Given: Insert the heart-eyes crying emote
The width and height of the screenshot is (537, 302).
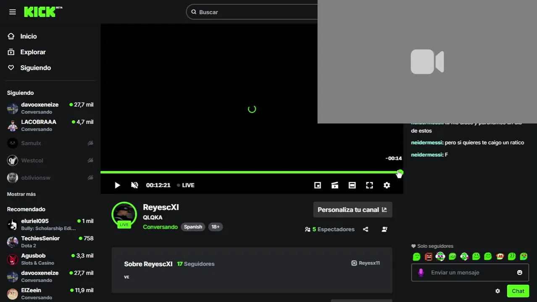Looking at the screenshot, I should [524, 256].
